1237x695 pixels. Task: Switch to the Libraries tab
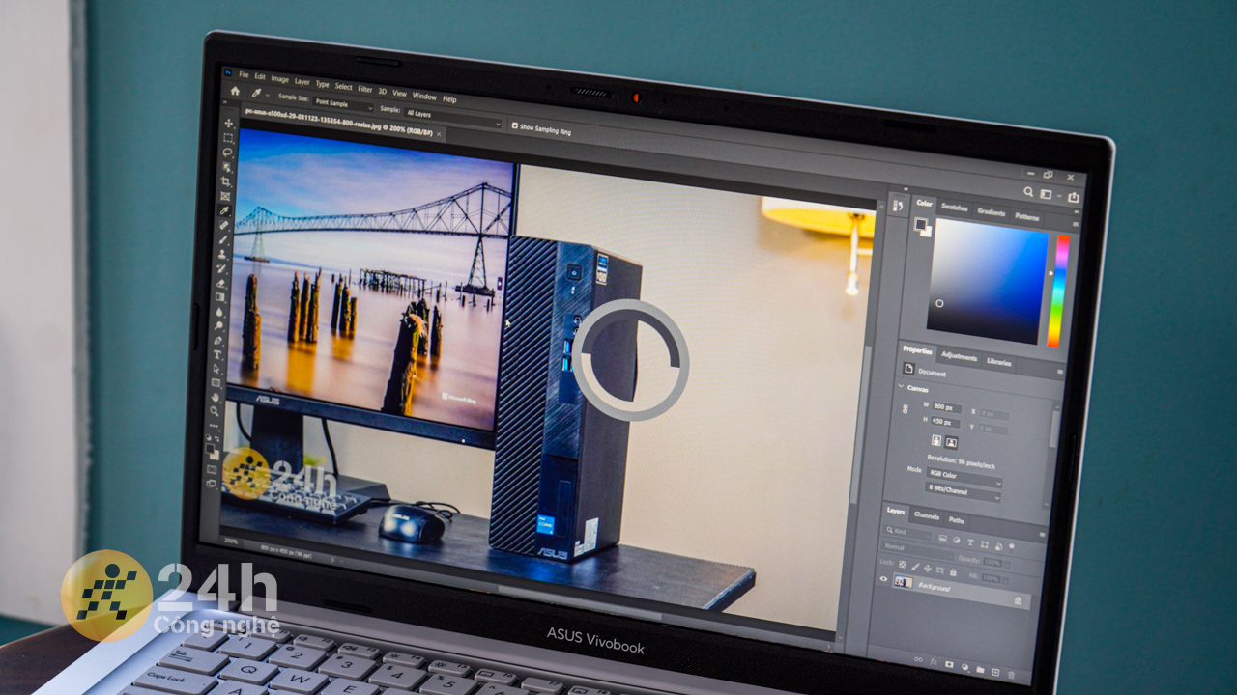[999, 362]
